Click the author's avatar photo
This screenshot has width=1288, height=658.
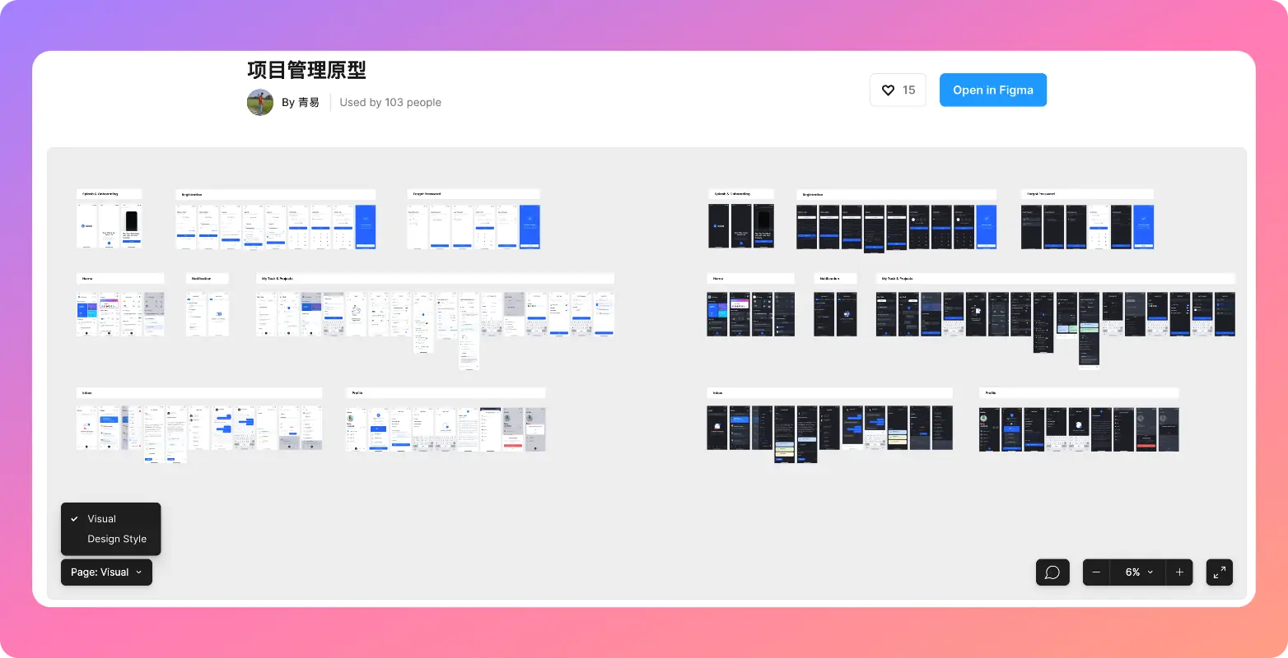[260, 103]
